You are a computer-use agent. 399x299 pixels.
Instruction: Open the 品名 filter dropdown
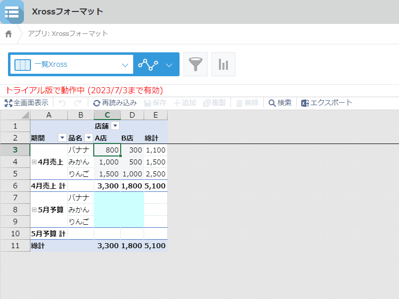(89, 138)
